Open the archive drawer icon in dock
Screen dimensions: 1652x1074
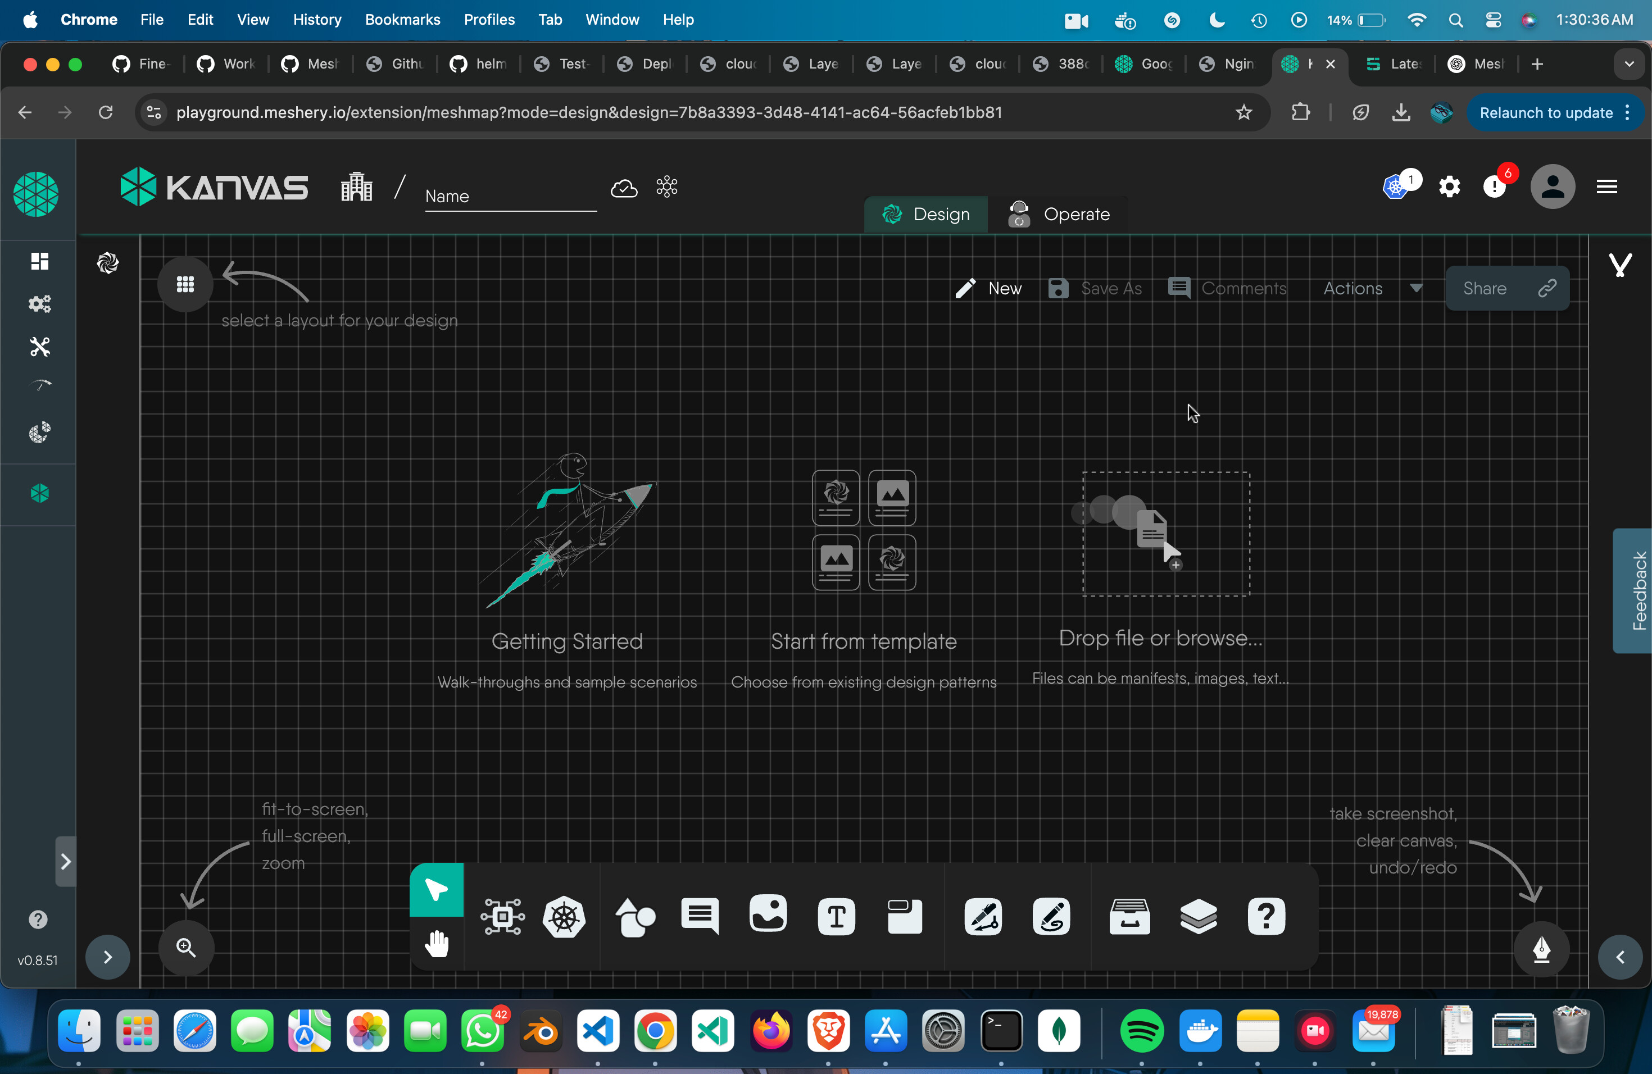click(x=1129, y=917)
